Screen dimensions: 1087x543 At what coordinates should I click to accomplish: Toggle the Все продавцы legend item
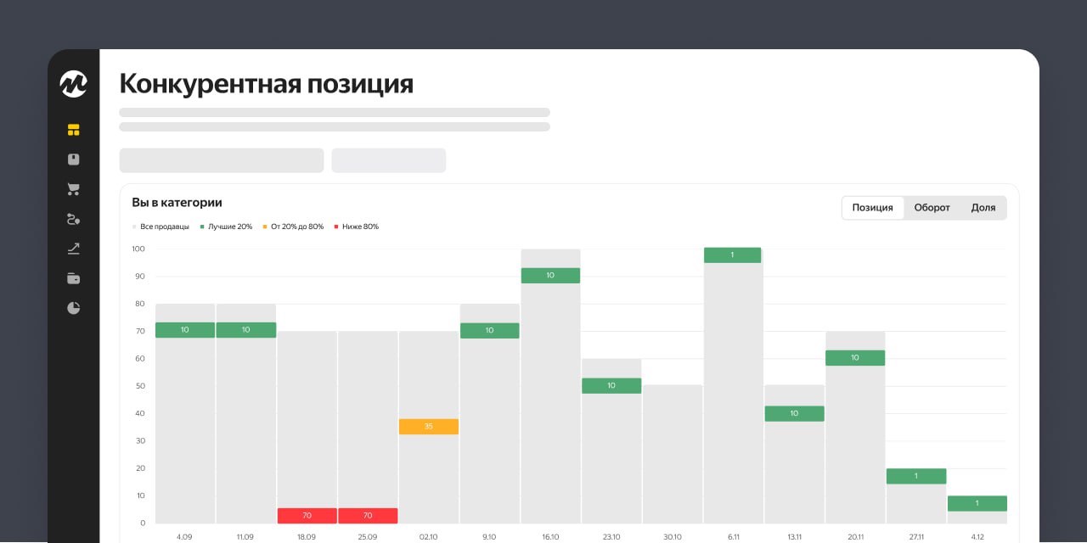(x=164, y=227)
